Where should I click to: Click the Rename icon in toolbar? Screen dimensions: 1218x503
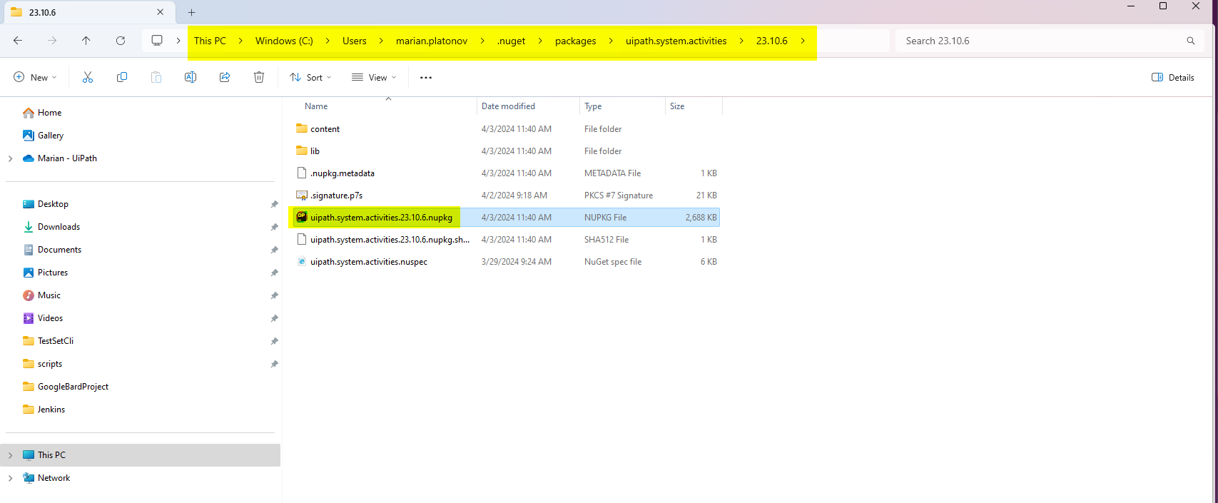pyautogui.click(x=191, y=77)
